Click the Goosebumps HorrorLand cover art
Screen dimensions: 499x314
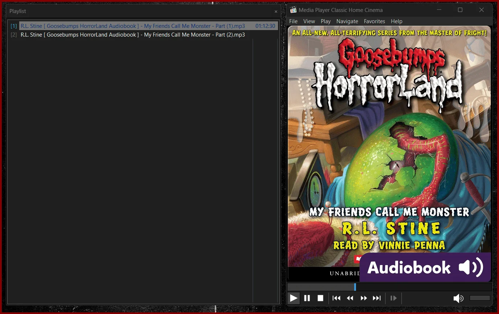(x=389, y=154)
